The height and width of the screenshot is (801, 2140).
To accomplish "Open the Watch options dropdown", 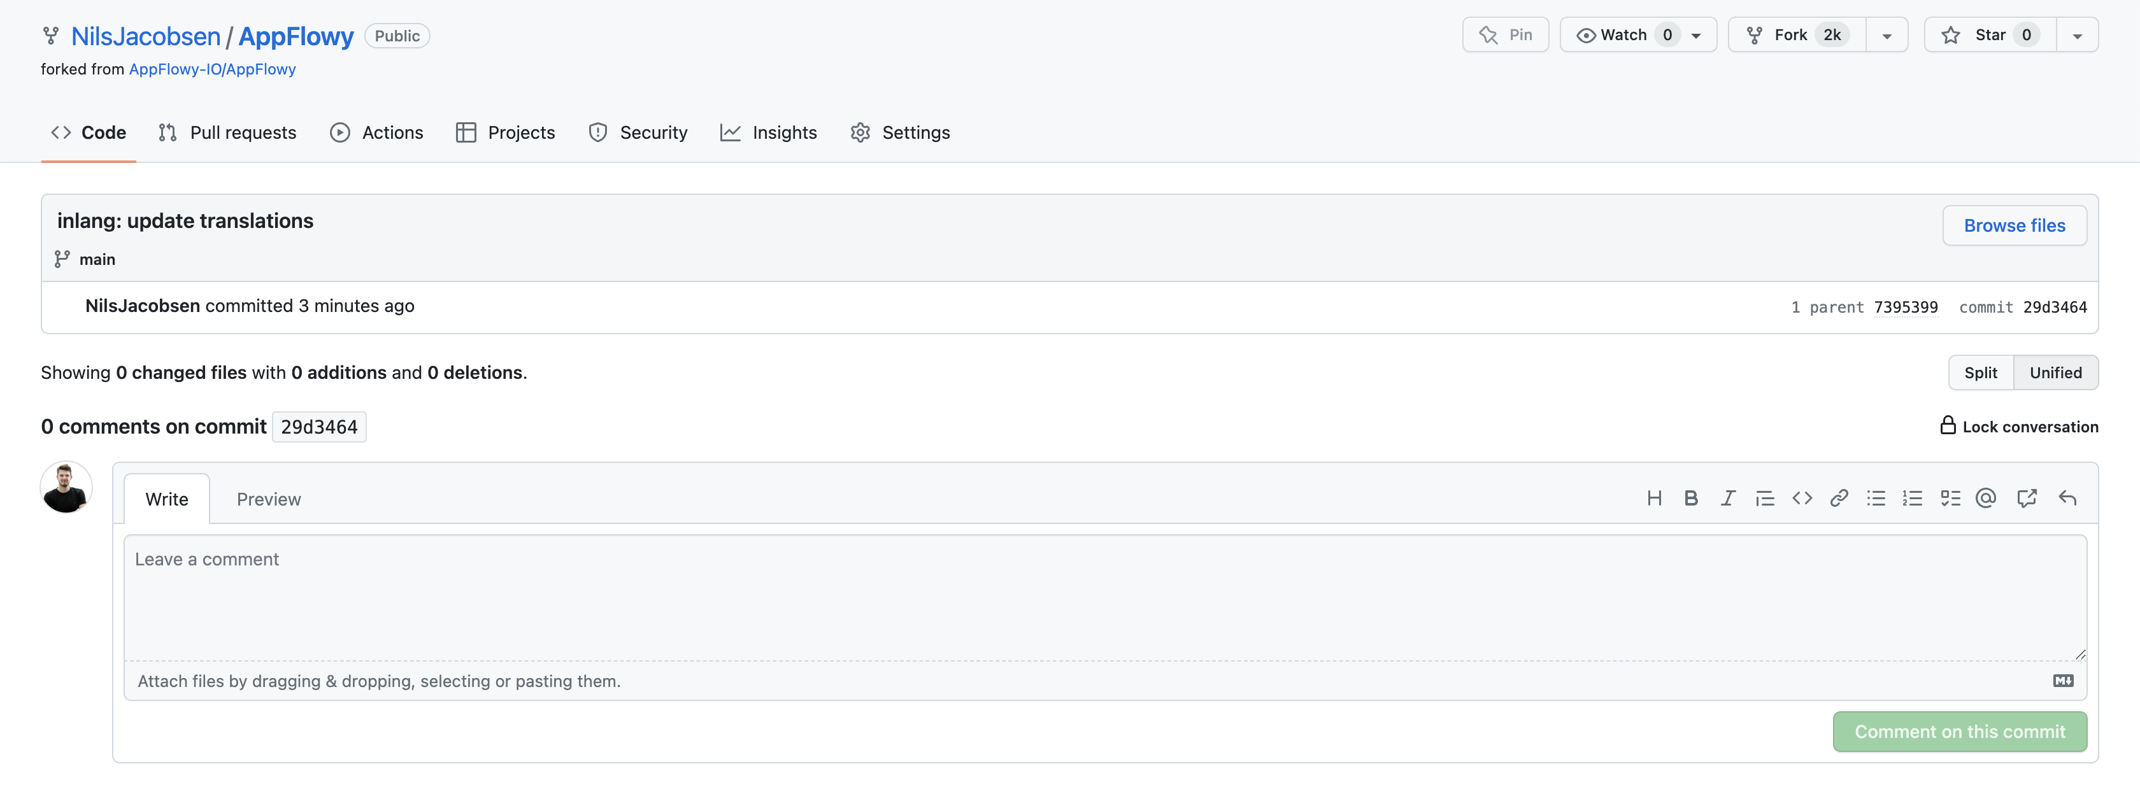I will [1695, 34].
